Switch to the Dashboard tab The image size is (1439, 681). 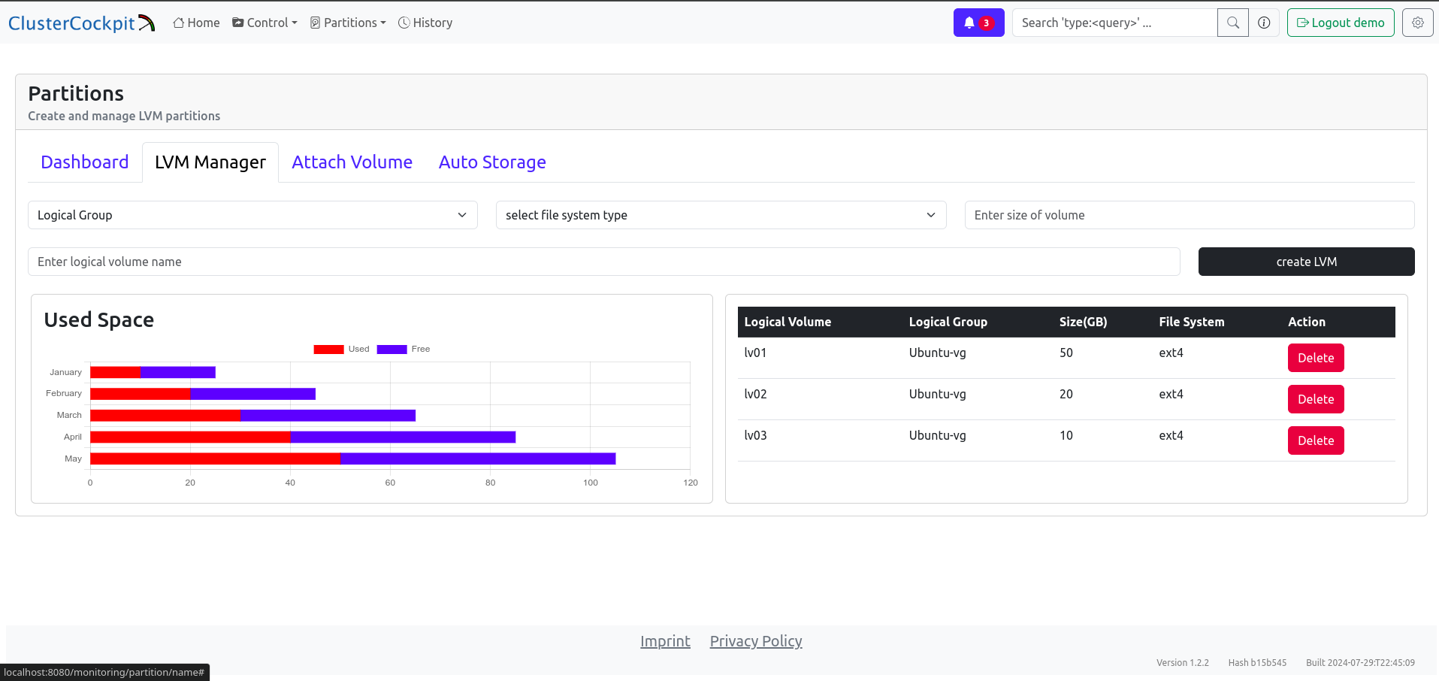point(85,162)
